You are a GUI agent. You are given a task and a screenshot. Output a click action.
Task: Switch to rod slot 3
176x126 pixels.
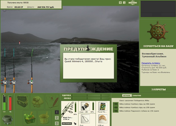(57, 123)
